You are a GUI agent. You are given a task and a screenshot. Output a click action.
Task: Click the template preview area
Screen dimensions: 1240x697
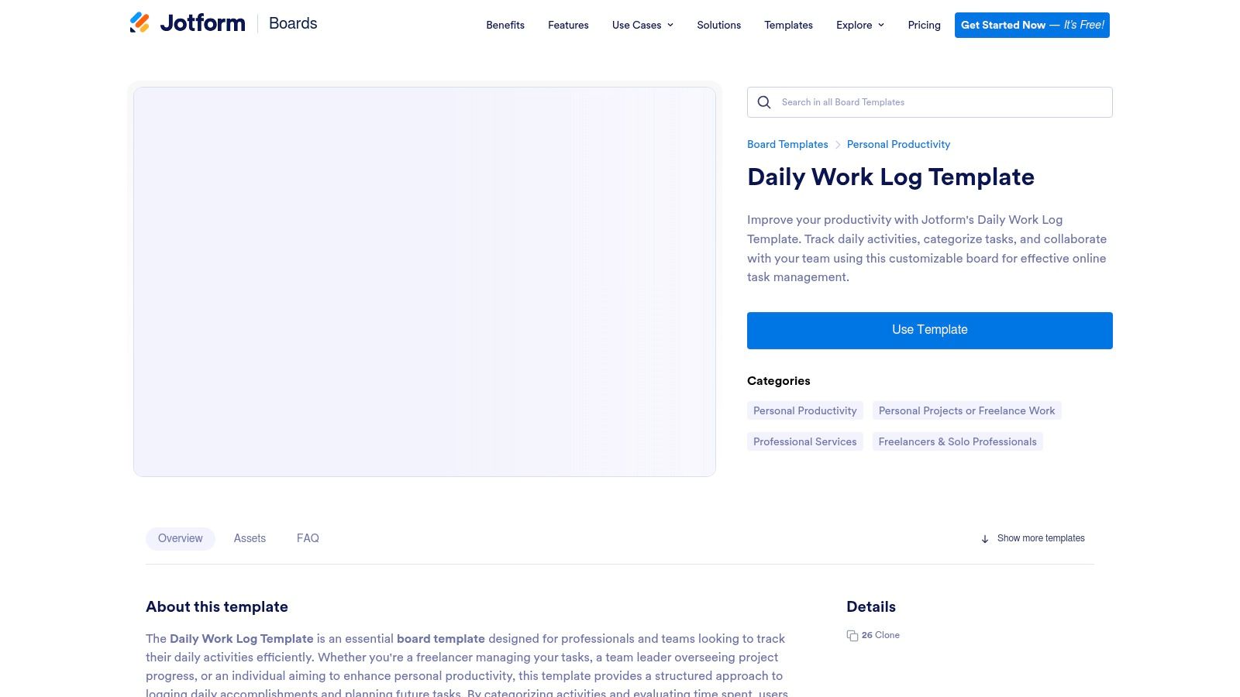tap(424, 281)
